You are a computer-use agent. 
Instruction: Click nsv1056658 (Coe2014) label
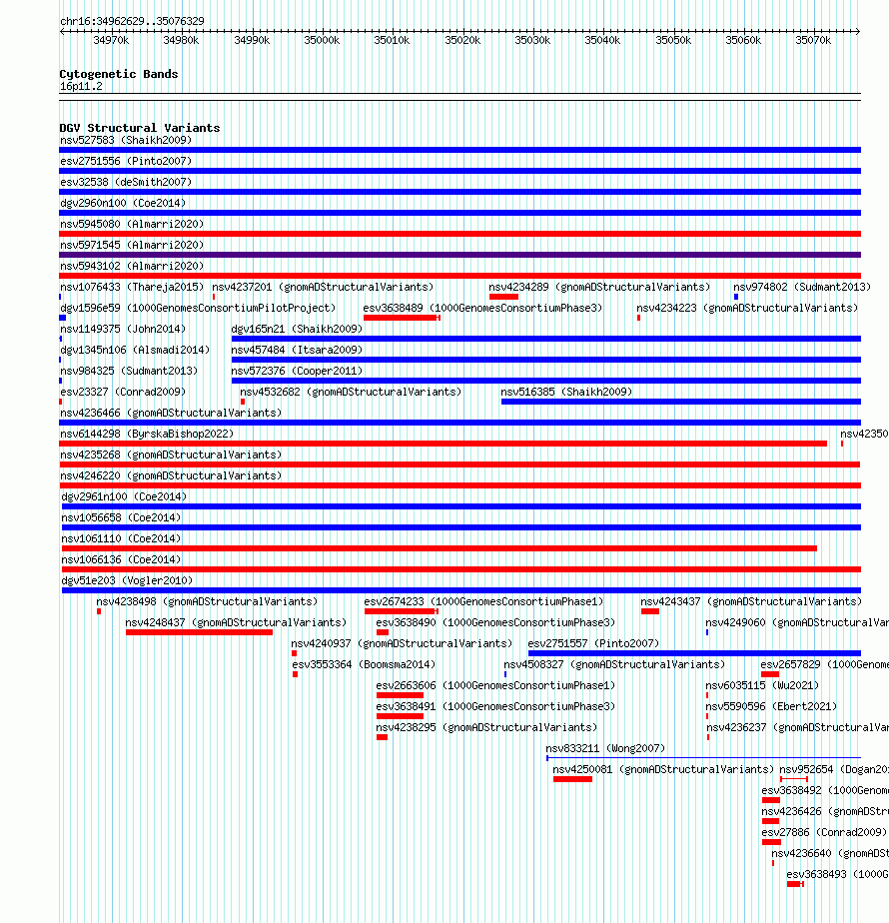(x=121, y=518)
